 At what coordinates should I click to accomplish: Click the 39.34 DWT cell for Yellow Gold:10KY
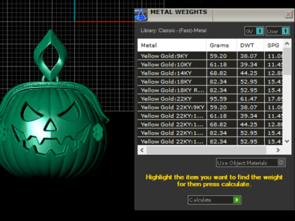(x=251, y=64)
